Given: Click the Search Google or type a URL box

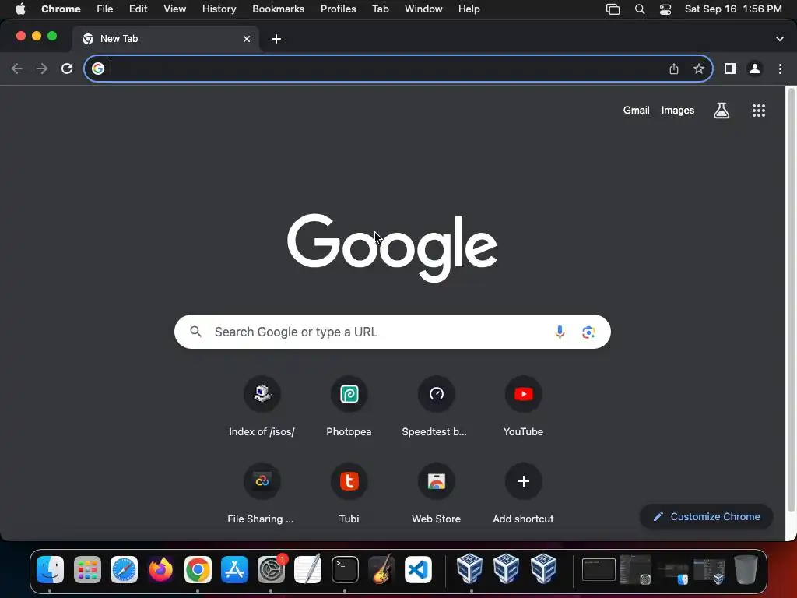Looking at the screenshot, I should pyautogui.click(x=392, y=332).
